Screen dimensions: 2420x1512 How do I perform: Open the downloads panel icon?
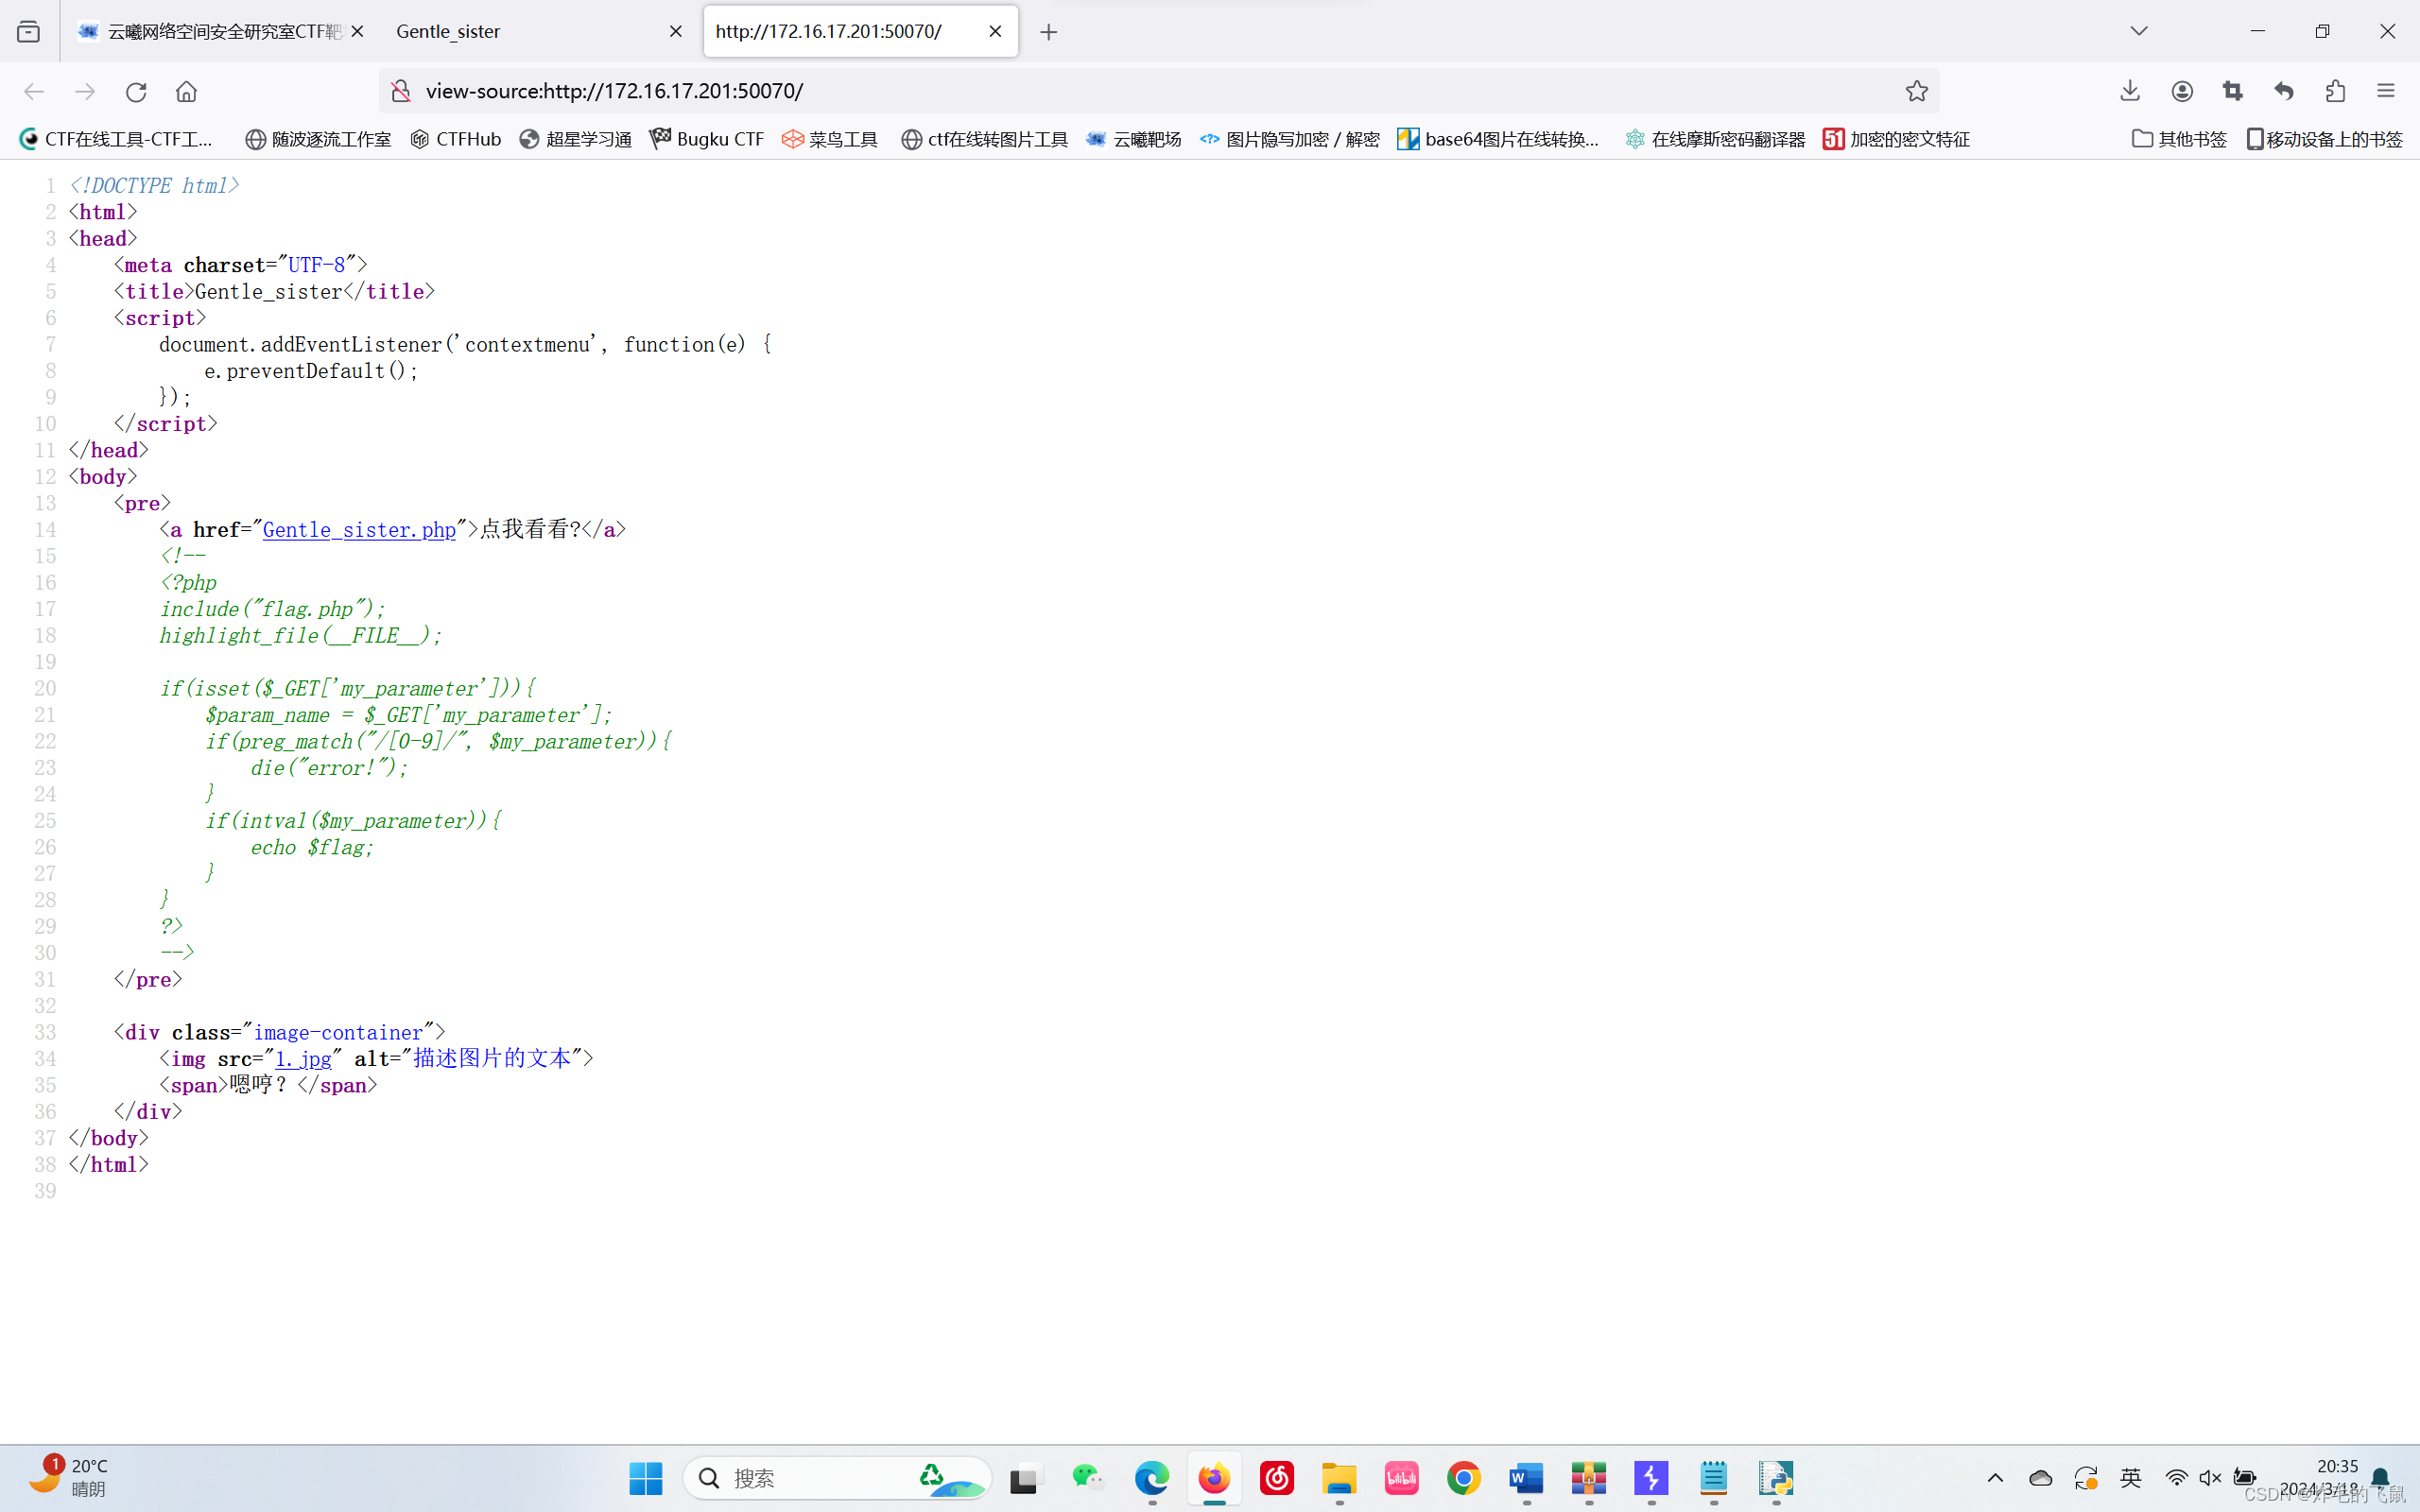pos(2130,91)
